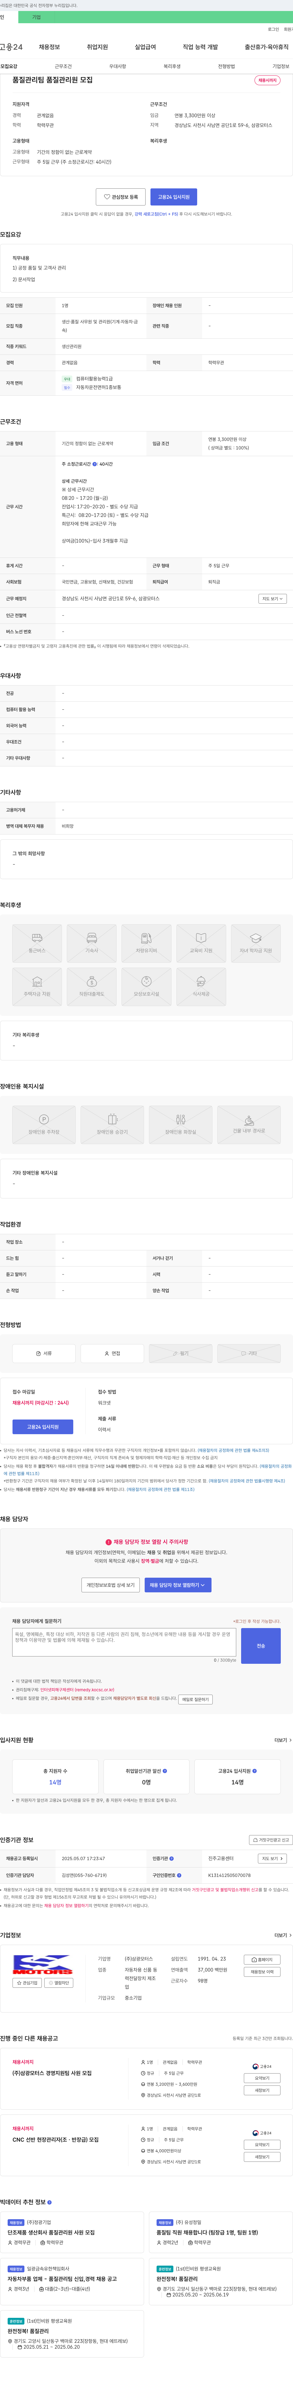Open 더보기 for 기업정보
The image size is (293, 2385).
coord(283,1935)
